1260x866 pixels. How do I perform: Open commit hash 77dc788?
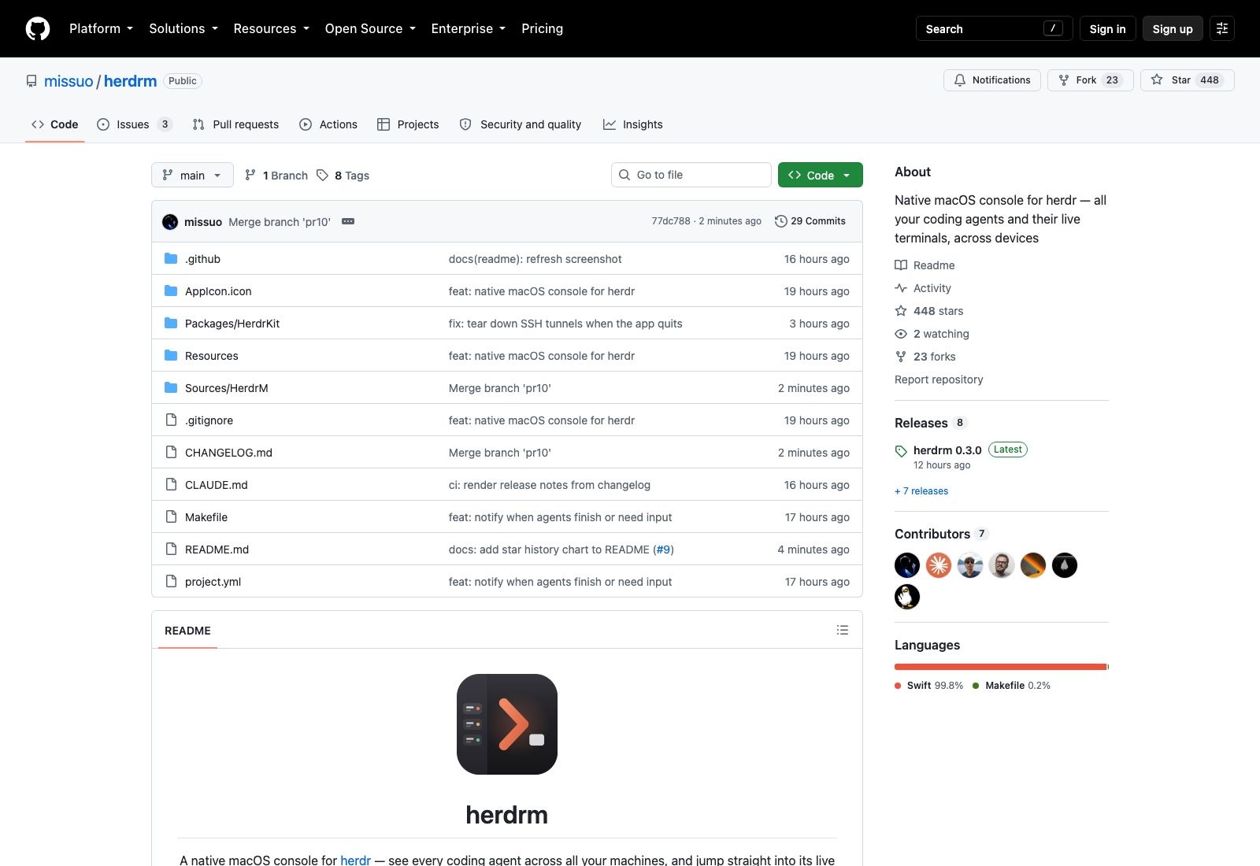pos(671,221)
